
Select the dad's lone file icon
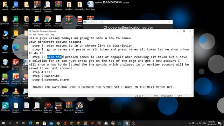27,107
